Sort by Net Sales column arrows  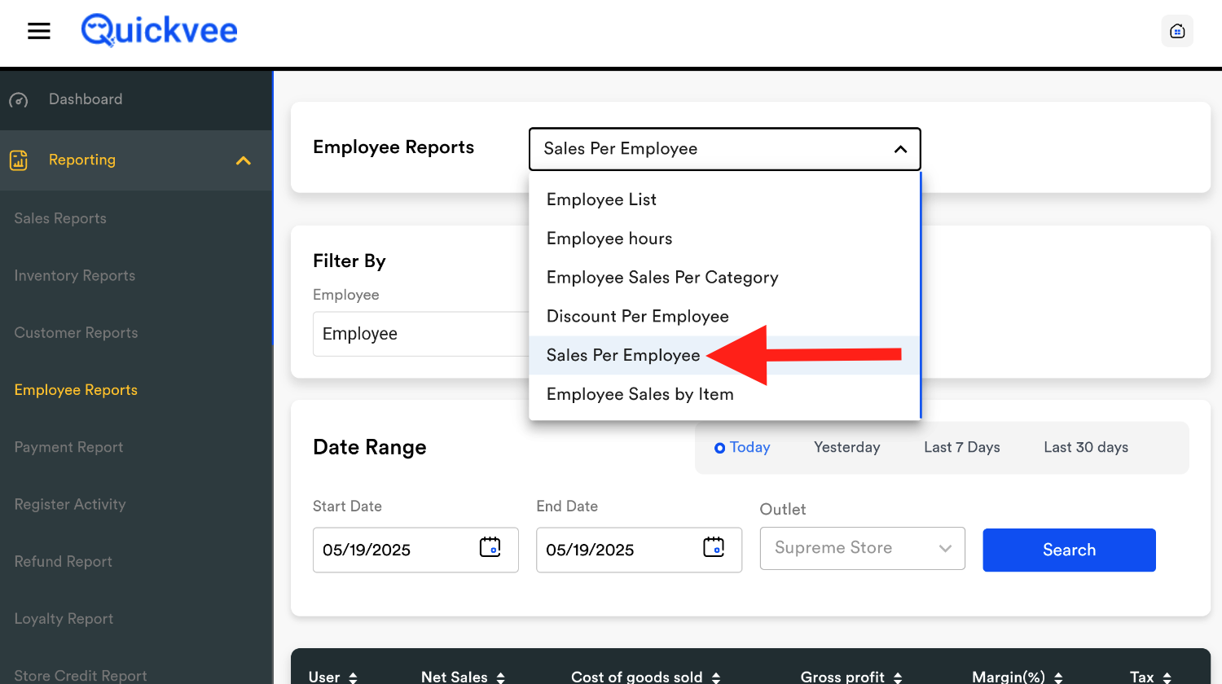(x=500, y=677)
